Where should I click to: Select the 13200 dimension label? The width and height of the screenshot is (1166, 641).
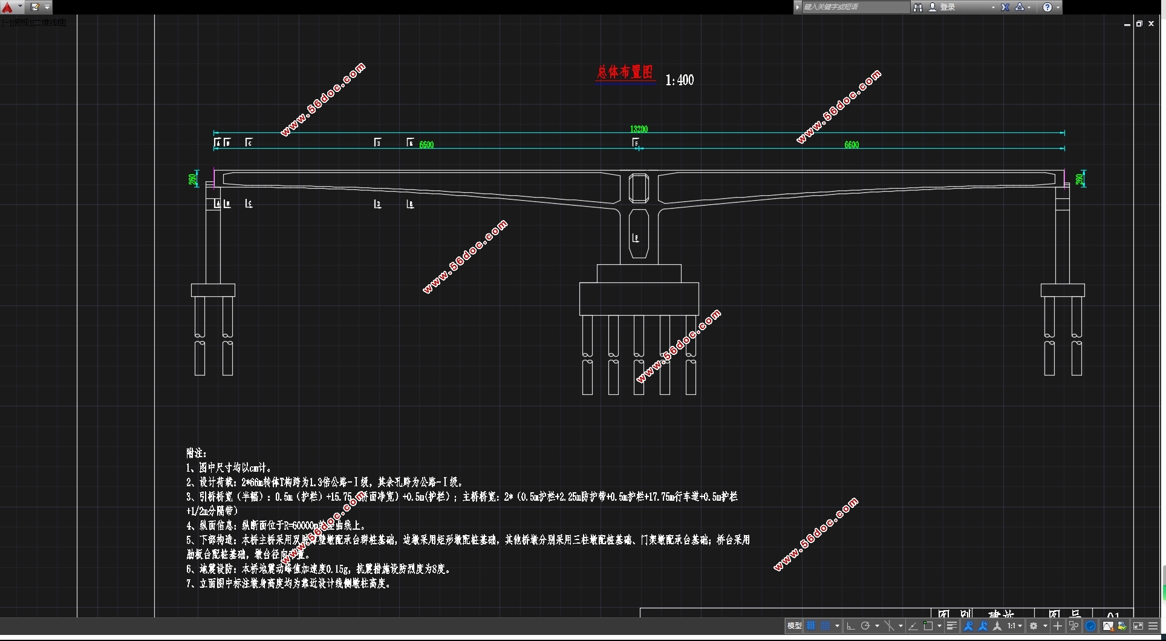point(639,129)
